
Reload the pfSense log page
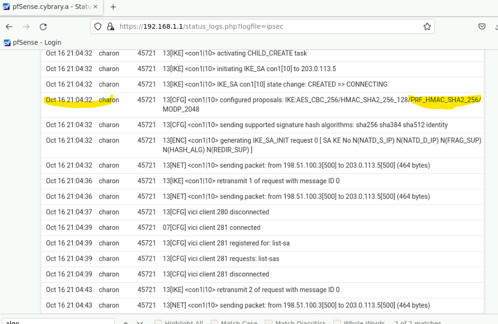pyautogui.click(x=44, y=27)
